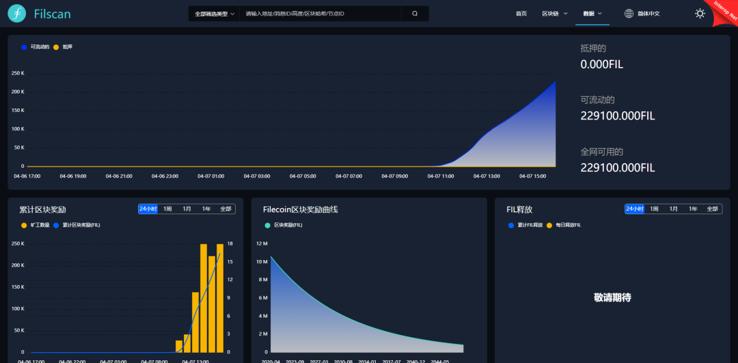Expand the 数据 menu
This screenshot has width=738, height=363.
[x=592, y=14]
